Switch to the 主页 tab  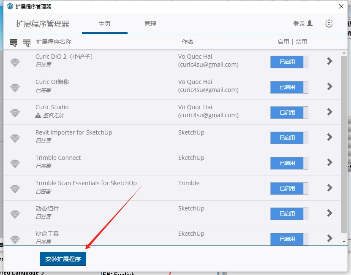pos(105,24)
